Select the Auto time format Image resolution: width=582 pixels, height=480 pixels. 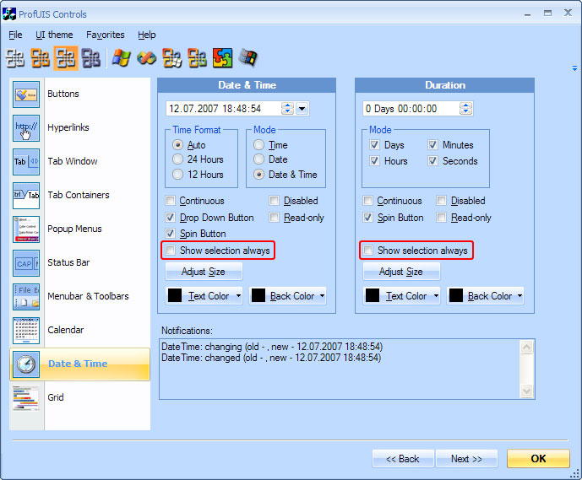point(177,145)
